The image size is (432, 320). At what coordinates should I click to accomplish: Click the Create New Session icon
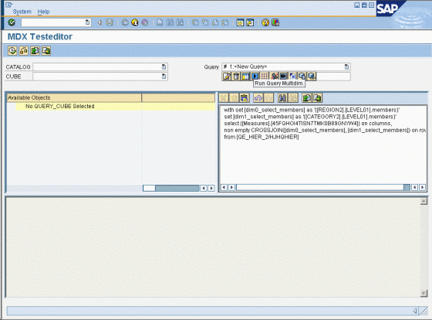pyautogui.click(x=240, y=22)
